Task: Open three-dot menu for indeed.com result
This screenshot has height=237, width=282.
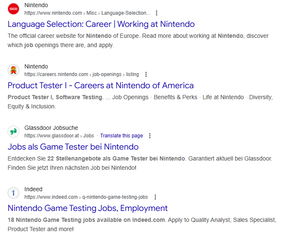Action: point(155,197)
